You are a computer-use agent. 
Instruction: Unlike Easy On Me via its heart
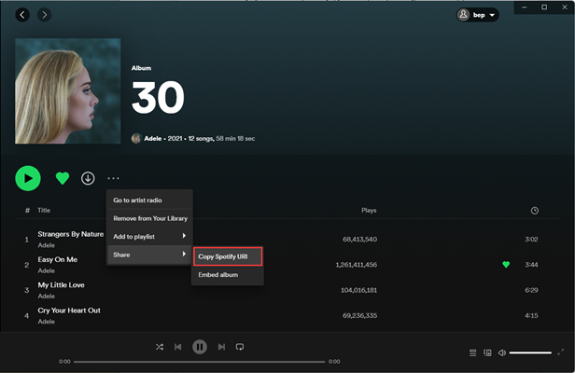coord(506,265)
